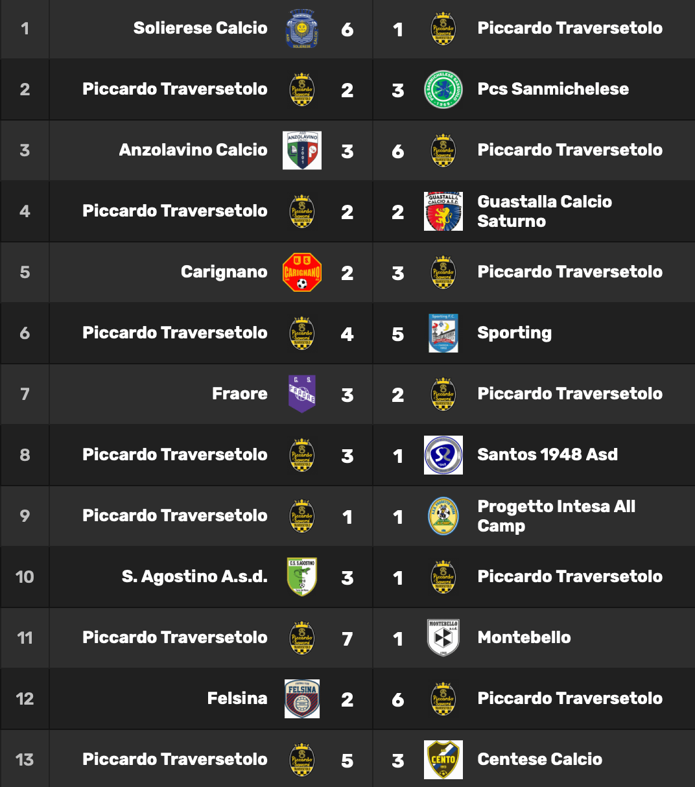Select the Montebello black-and-white shield
The width and height of the screenshot is (695, 787).
tap(443, 638)
